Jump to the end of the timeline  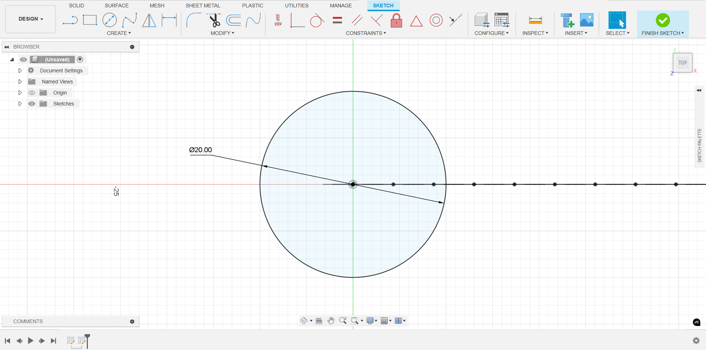click(53, 340)
